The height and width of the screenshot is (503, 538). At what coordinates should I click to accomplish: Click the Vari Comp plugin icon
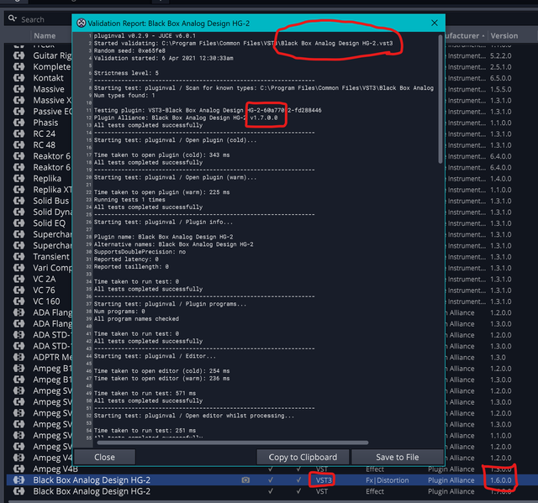pos(18,268)
